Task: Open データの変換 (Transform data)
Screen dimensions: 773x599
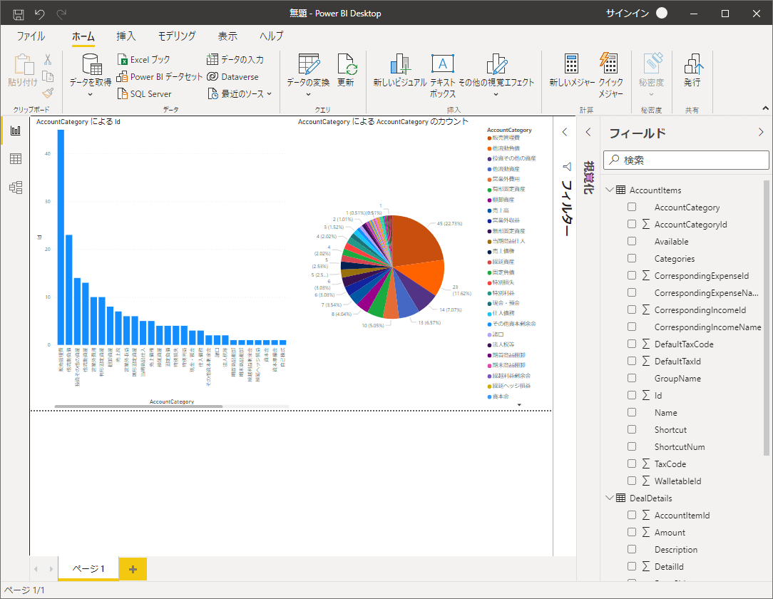Action: point(309,75)
